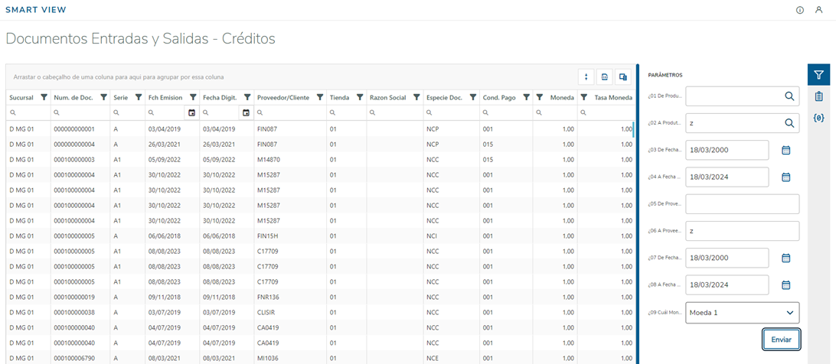The height and width of the screenshot is (364, 836).
Task: Click the Cond. Pago column search box
Action: [505, 113]
